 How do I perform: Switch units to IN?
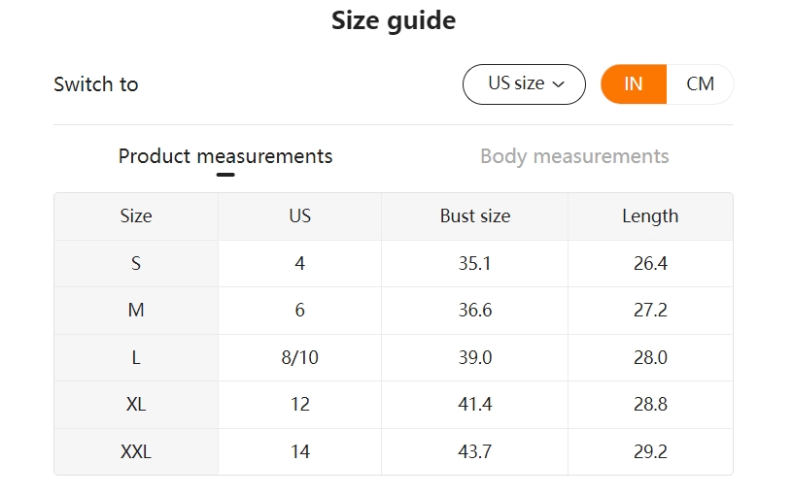(634, 84)
